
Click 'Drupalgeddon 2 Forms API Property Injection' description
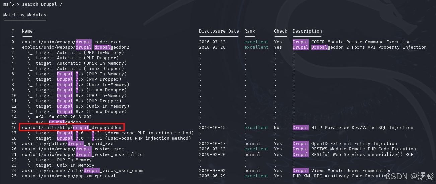[369, 47]
